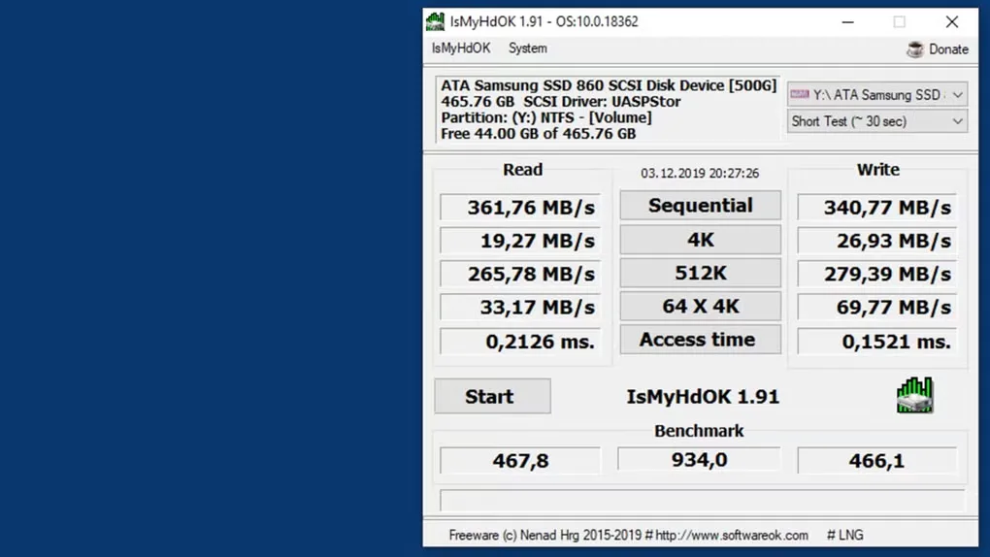
Task: Click the Benchmark label above the scores
Action: coord(699,431)
